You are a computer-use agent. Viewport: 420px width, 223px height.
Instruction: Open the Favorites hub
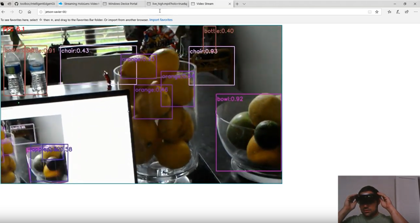(x=390, y=12)
